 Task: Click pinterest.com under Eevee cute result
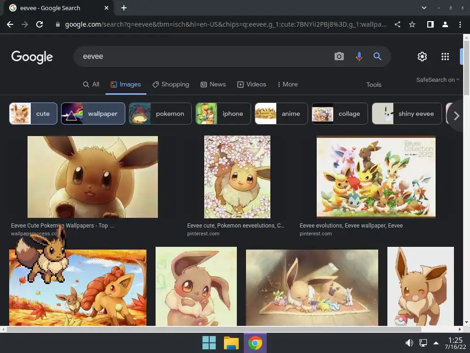click(x=203, y=233)
